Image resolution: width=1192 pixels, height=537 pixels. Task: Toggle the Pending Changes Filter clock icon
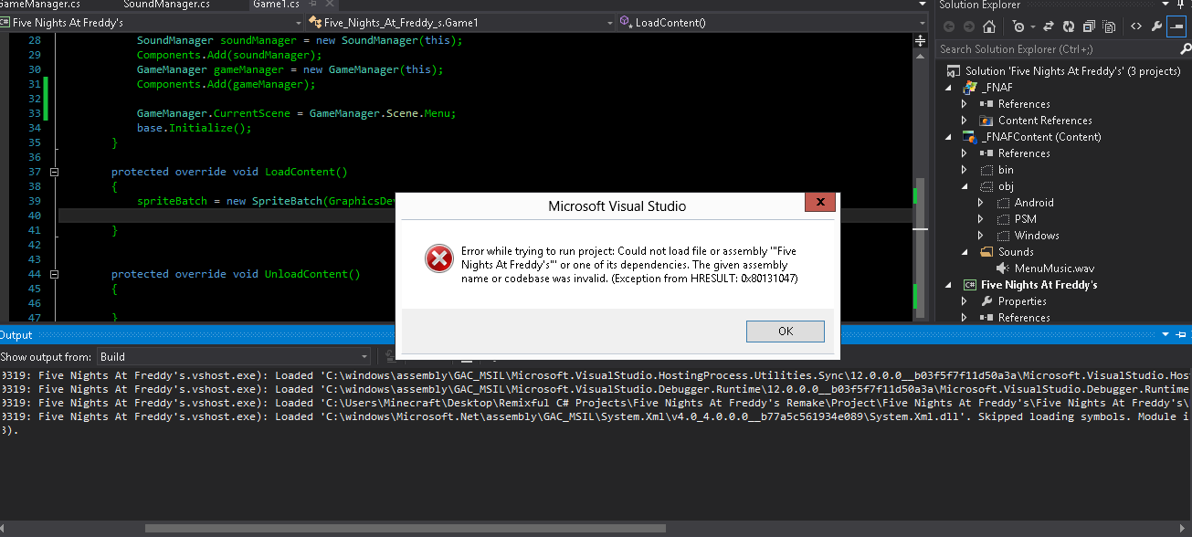coord(1018,26)
